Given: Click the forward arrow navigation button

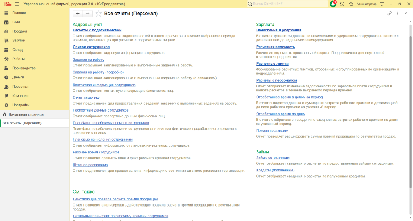Looking at the screenshot, I should click(88, 14).
